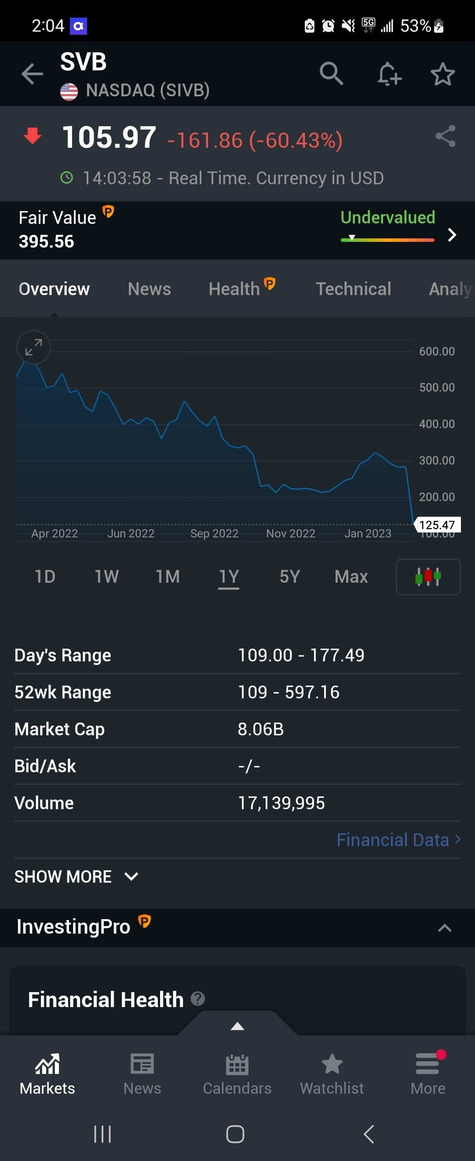Select the 1D chart timeframe
The image size is (475, 1161).
coord(45,577)
